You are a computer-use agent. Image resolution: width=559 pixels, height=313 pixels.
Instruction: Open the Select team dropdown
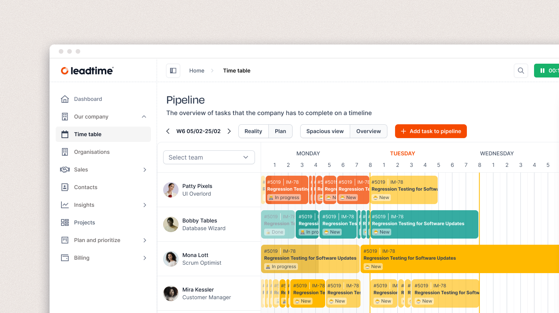coord(209,157)
